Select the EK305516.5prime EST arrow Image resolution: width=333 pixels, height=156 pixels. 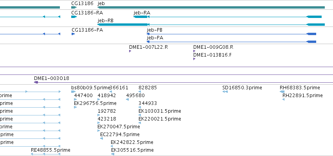[x=113, y=154]
